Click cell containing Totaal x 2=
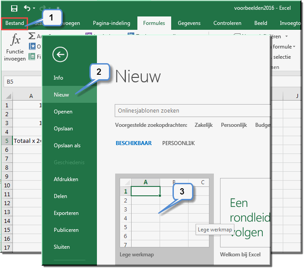 point(27,141)
